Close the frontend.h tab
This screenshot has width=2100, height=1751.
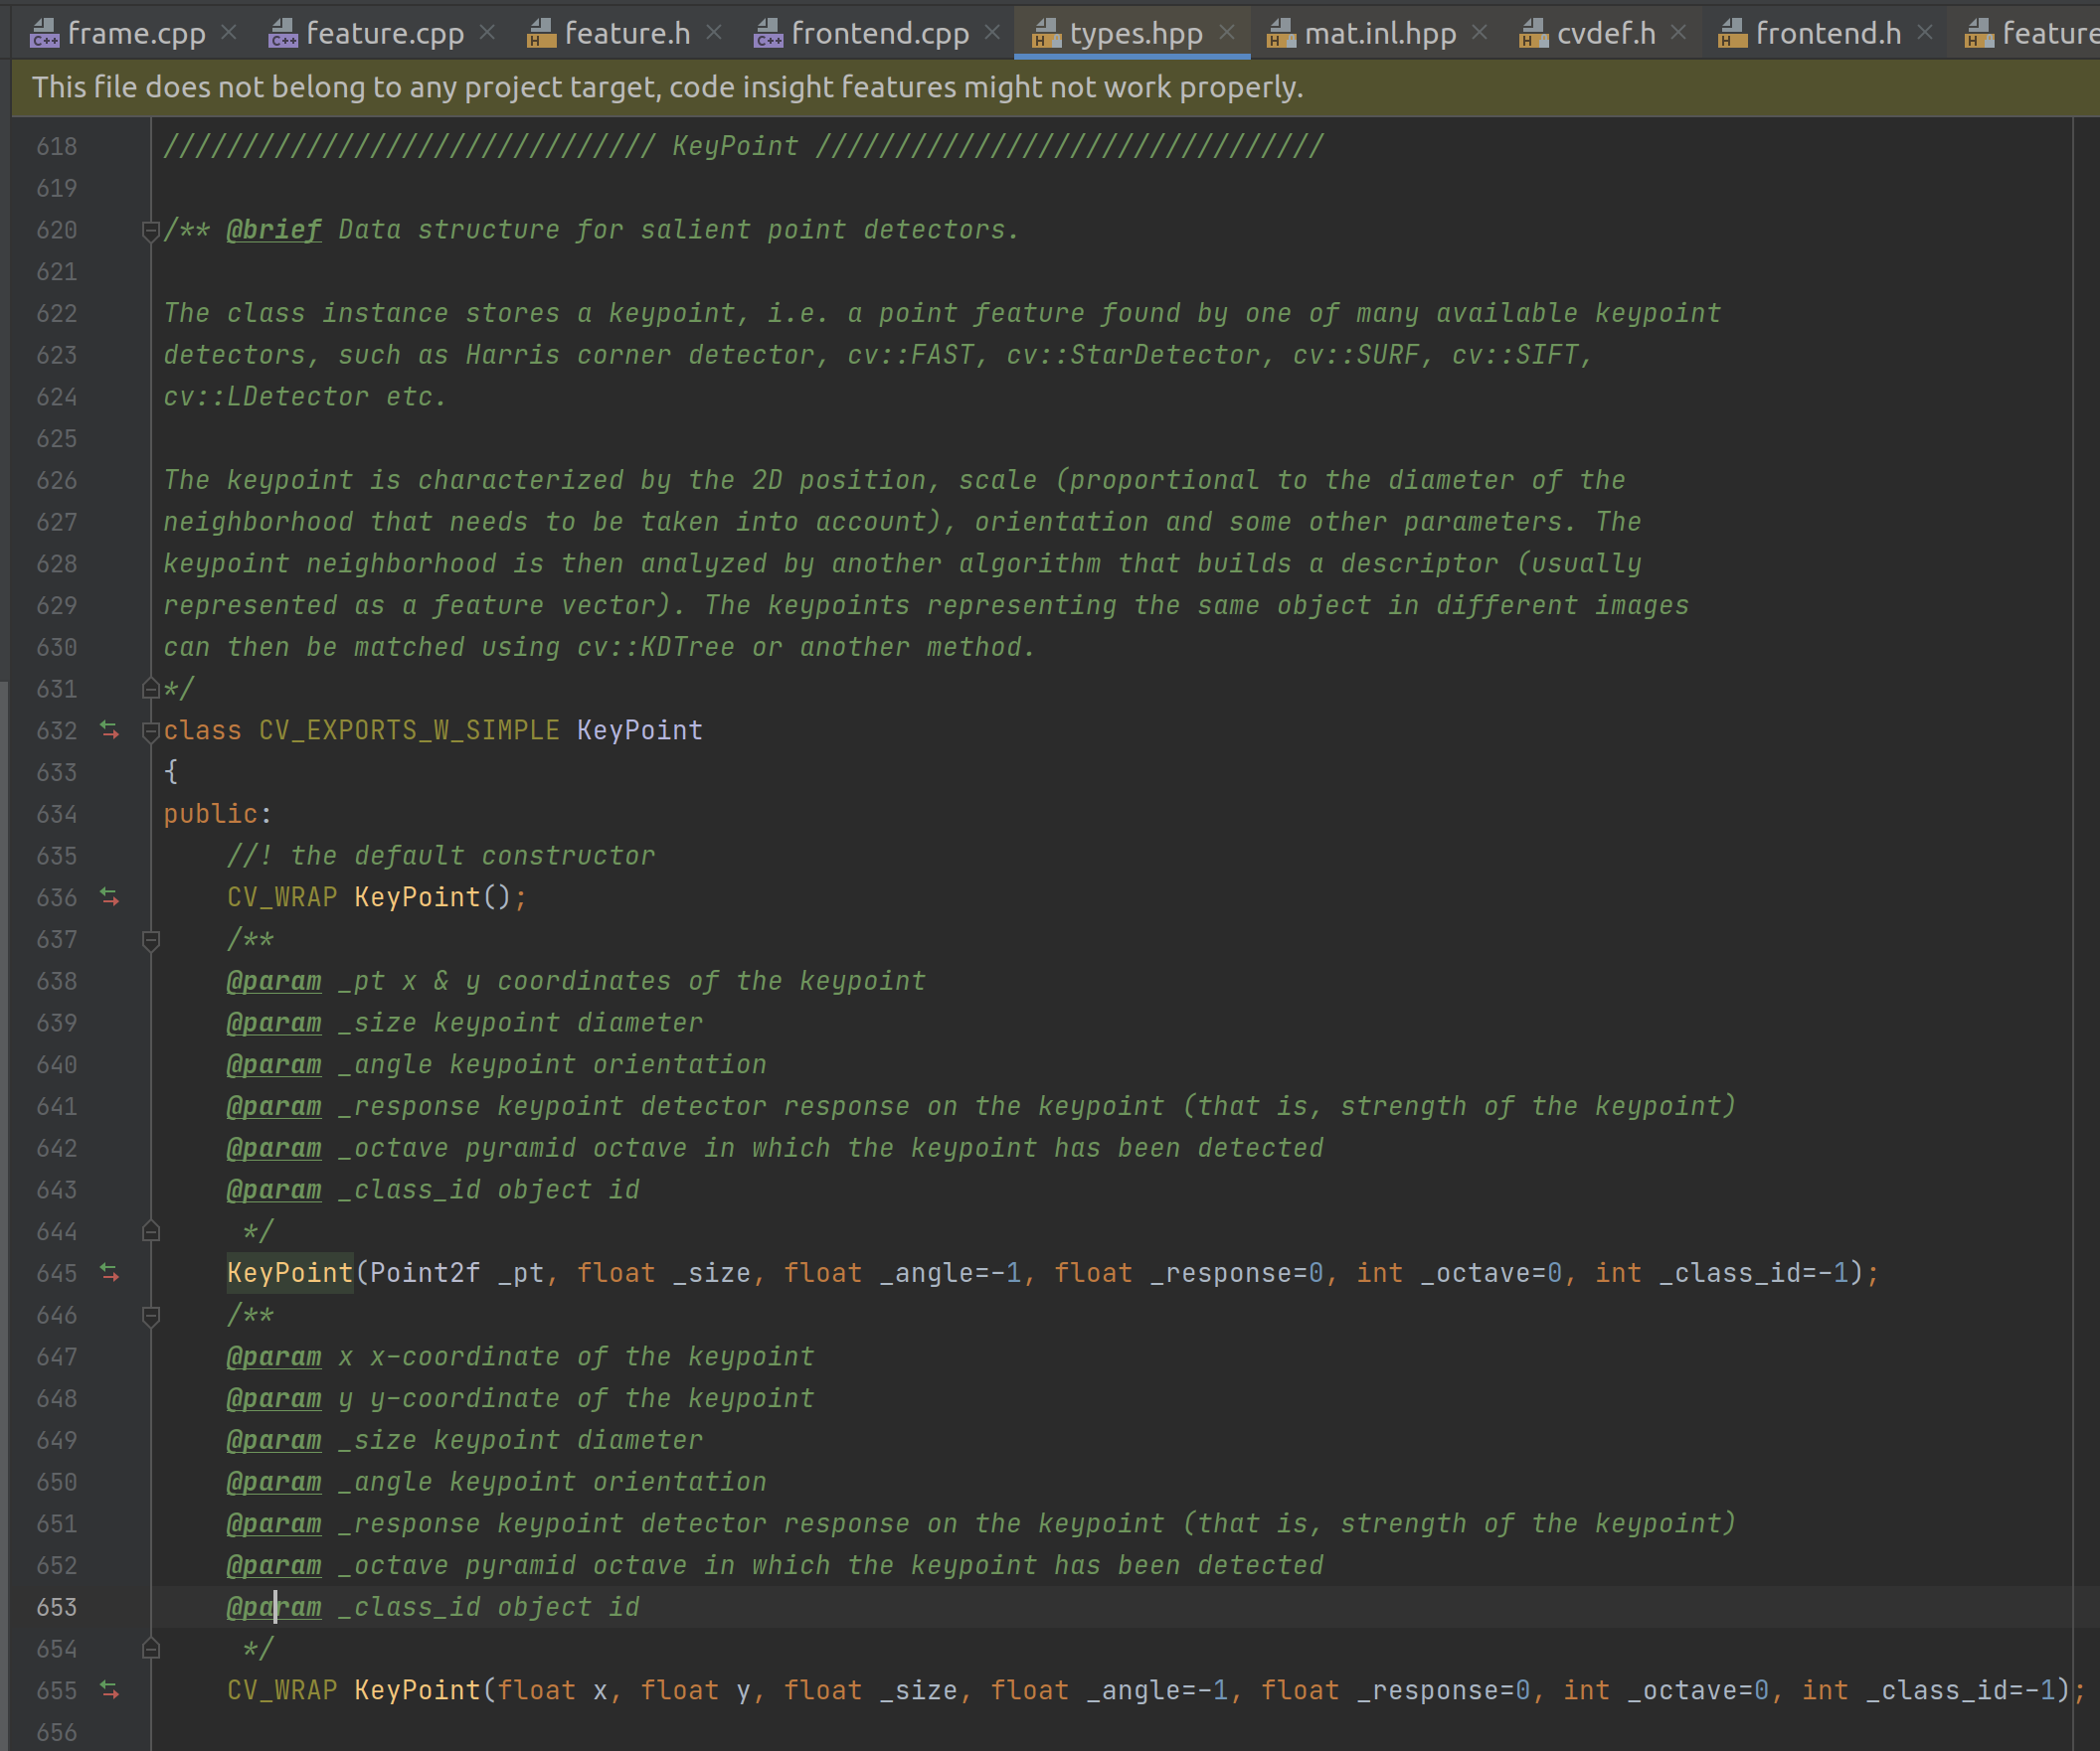coord(1925,33)
